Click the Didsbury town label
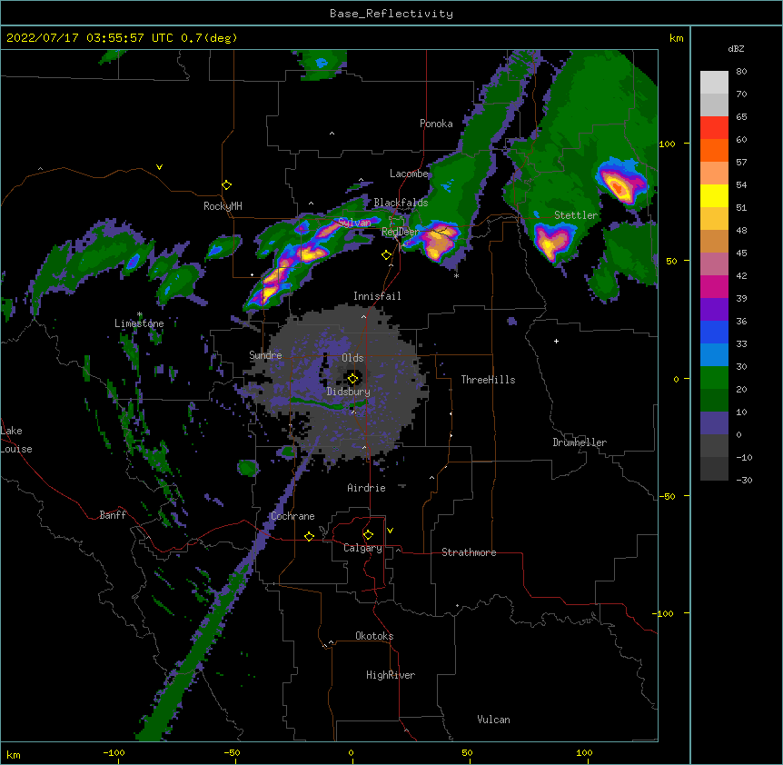Image resolution: width=783 pixels, height=765 pixels. pos(348,392)
